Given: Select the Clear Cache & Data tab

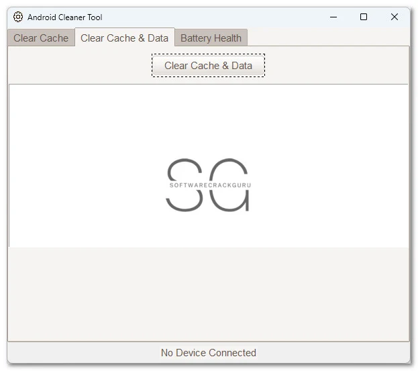Looking at the screenshot, I should [x=125, y=38].
